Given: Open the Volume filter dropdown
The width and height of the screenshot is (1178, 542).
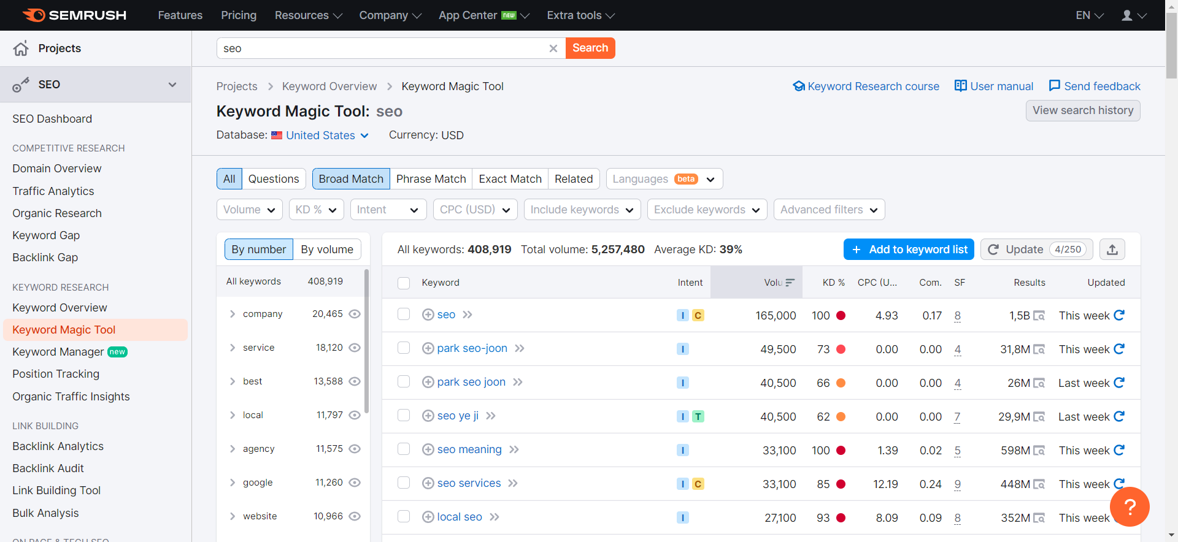Looking at the screenshot, I should (250, 210).
